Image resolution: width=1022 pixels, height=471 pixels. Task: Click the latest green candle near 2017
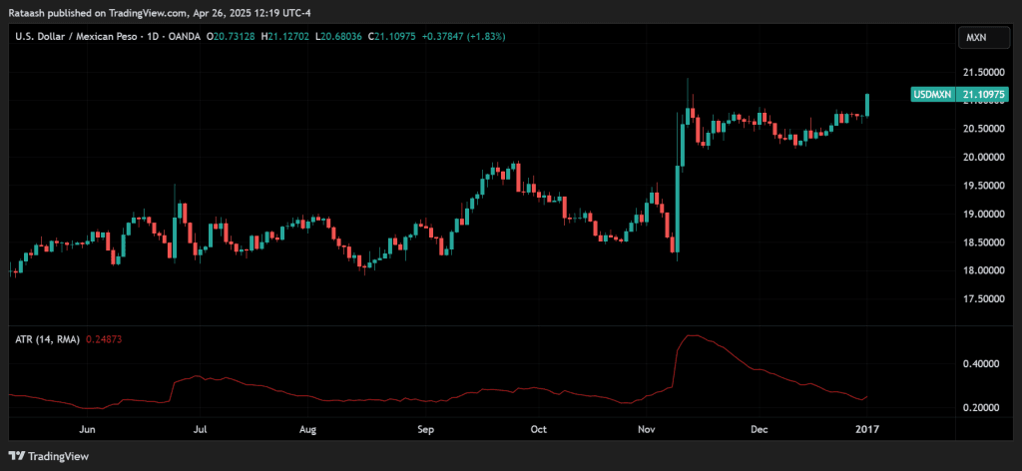867,105
